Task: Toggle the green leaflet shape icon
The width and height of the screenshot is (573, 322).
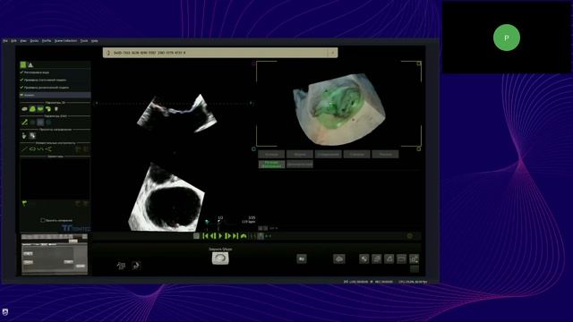Action: (x=40, y=109)
